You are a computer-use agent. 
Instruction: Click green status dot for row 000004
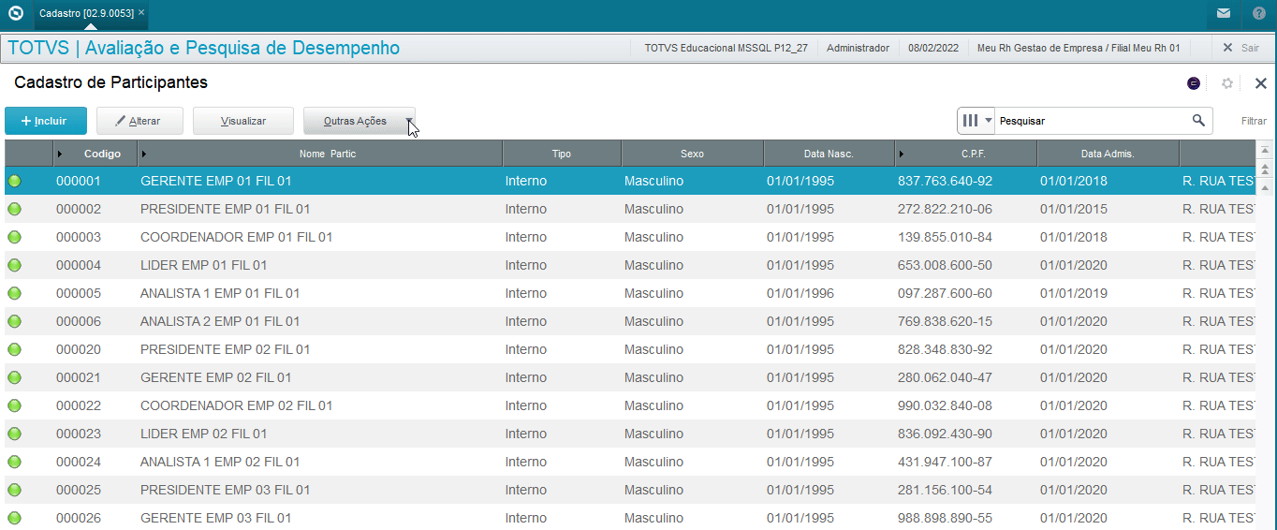[14, 265]
